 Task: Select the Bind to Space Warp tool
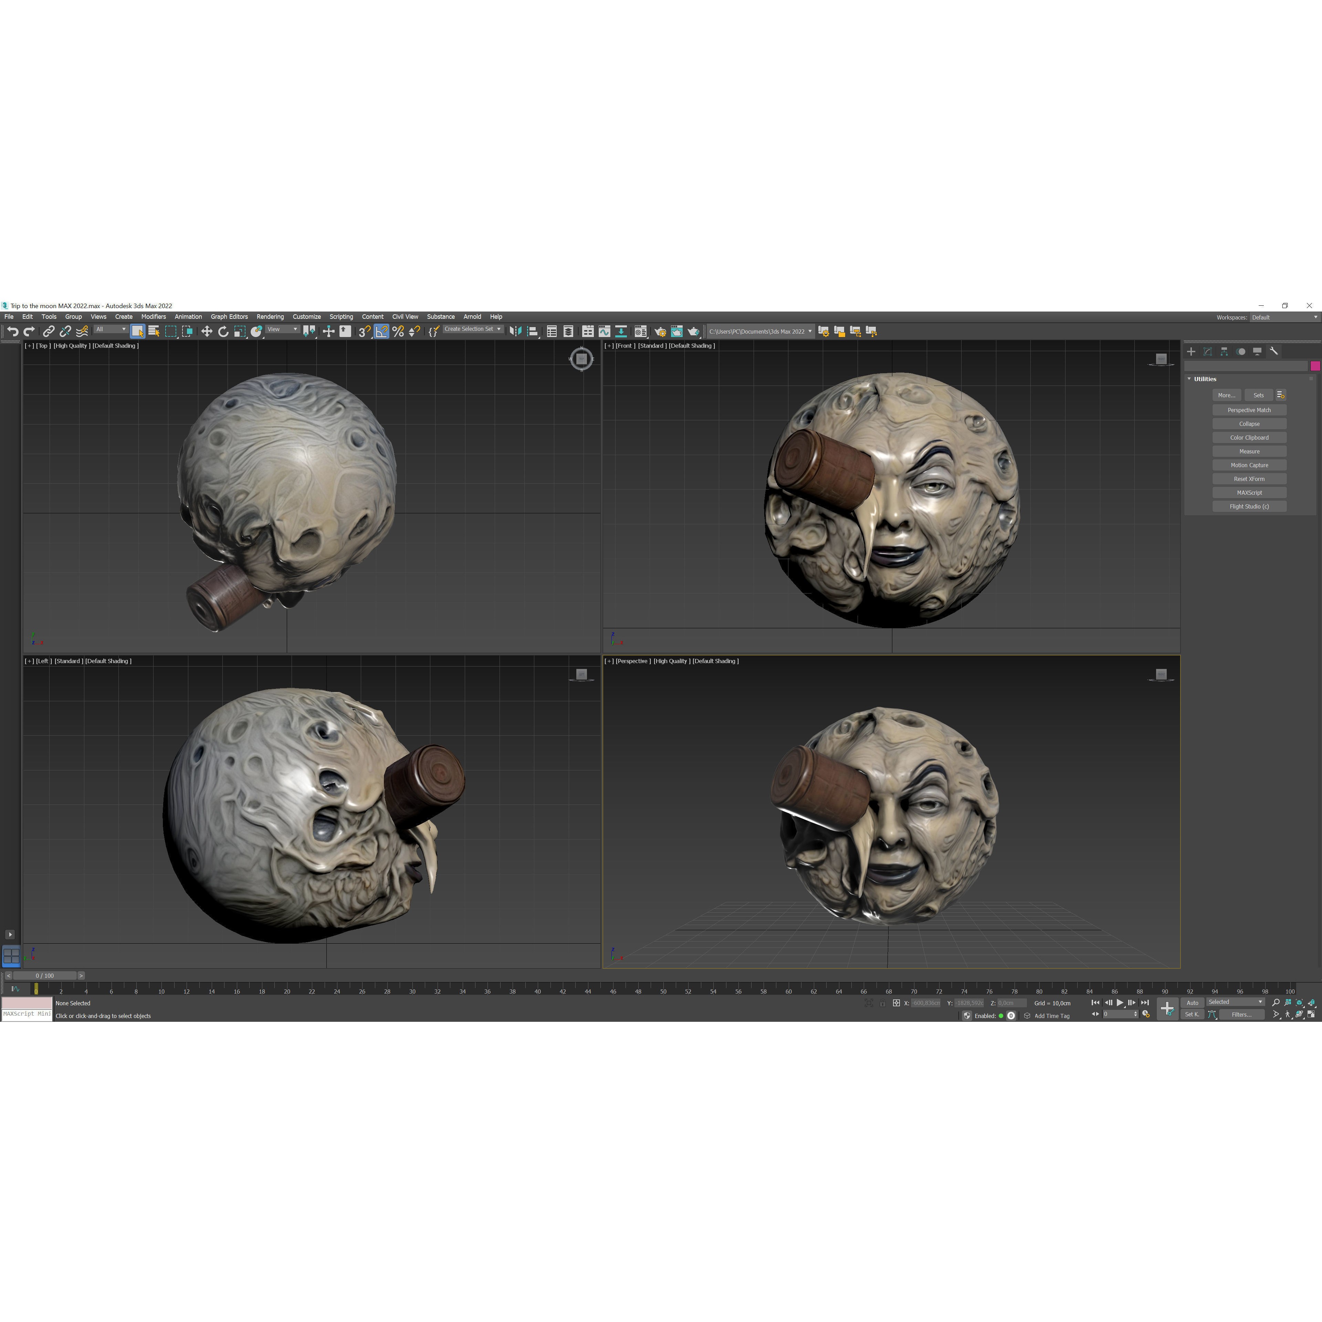click(82, 332)
